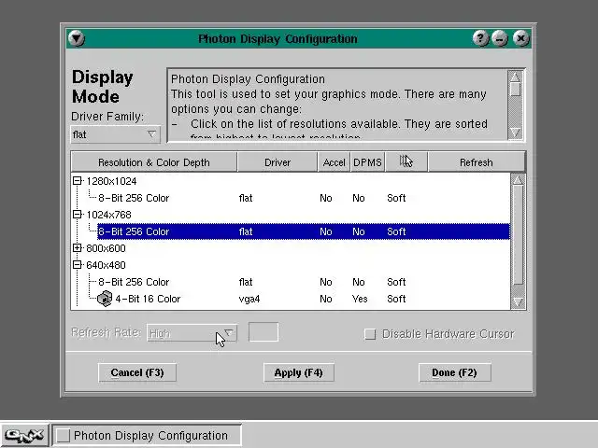This screenshot has width=598, height=448.
Task: Click down arrow of resolution list scrollbar
Action: coord(518,302)
